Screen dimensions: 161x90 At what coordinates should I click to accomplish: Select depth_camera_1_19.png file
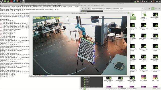[144, 58]
